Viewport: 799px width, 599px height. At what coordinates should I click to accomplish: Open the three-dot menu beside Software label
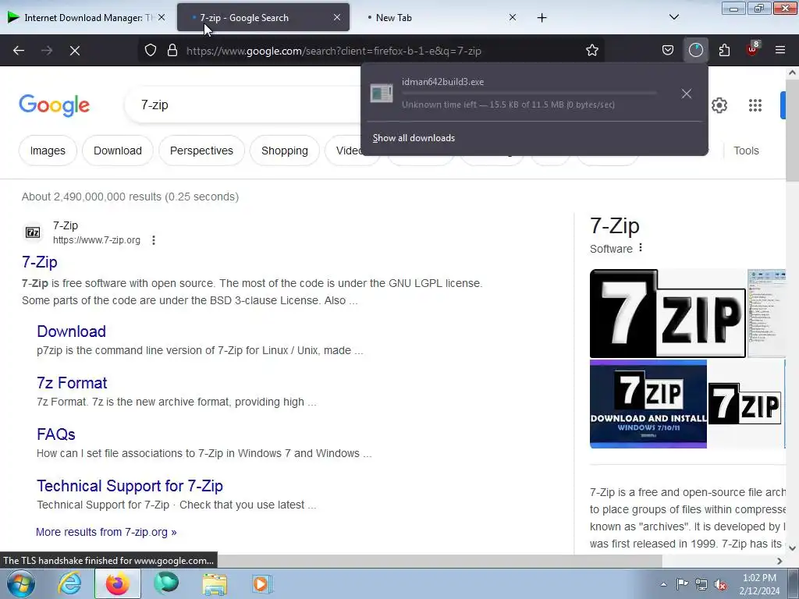pyautogui.click(x=641, y=248)
